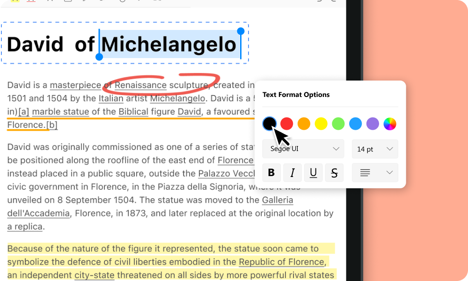Open the custom rainbow color picker

coord(390,124)
